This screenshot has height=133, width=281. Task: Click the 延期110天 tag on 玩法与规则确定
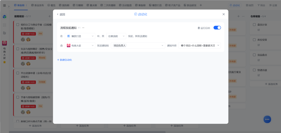click(29, 58)
